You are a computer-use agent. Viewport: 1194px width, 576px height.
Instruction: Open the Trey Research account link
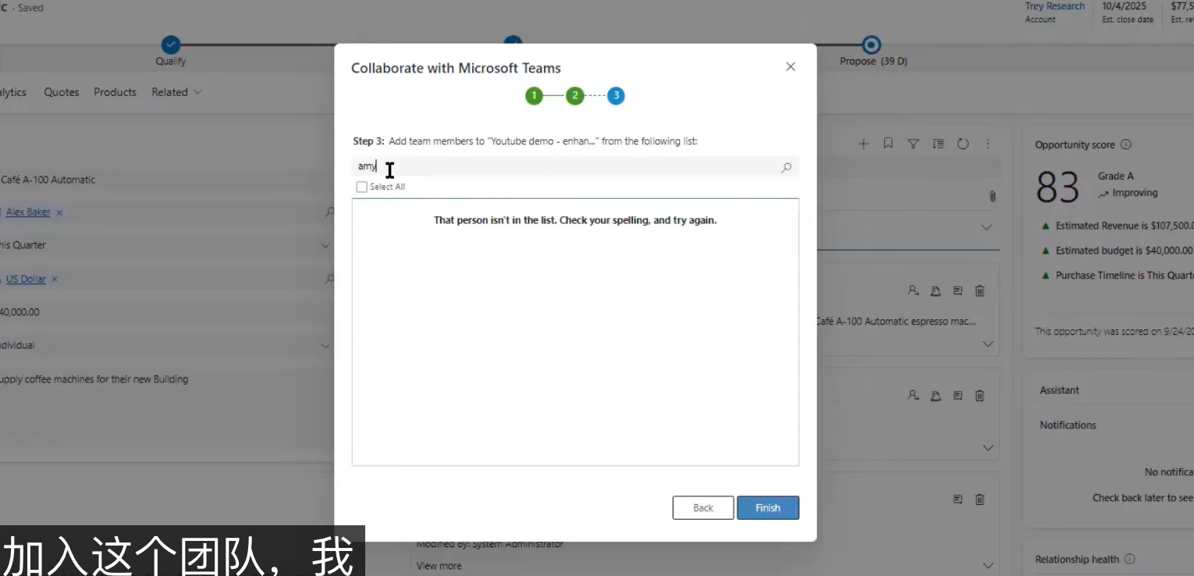(1055, 6)
